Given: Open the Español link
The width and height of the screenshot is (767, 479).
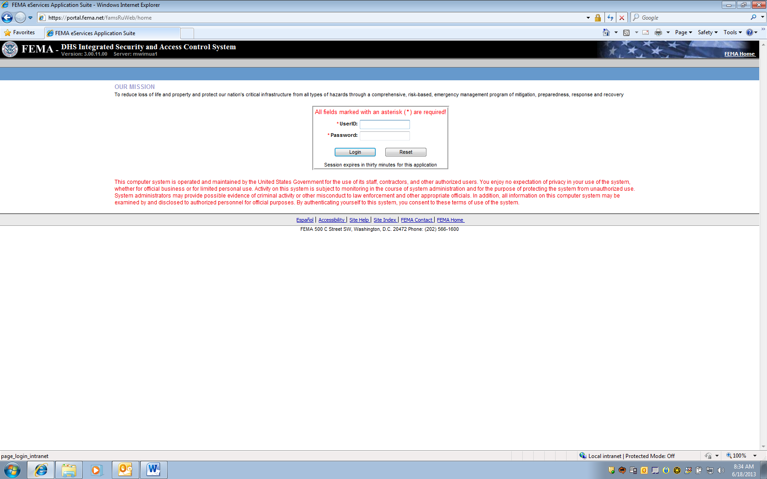Looking at the screenshot, I should coord(305,220).
